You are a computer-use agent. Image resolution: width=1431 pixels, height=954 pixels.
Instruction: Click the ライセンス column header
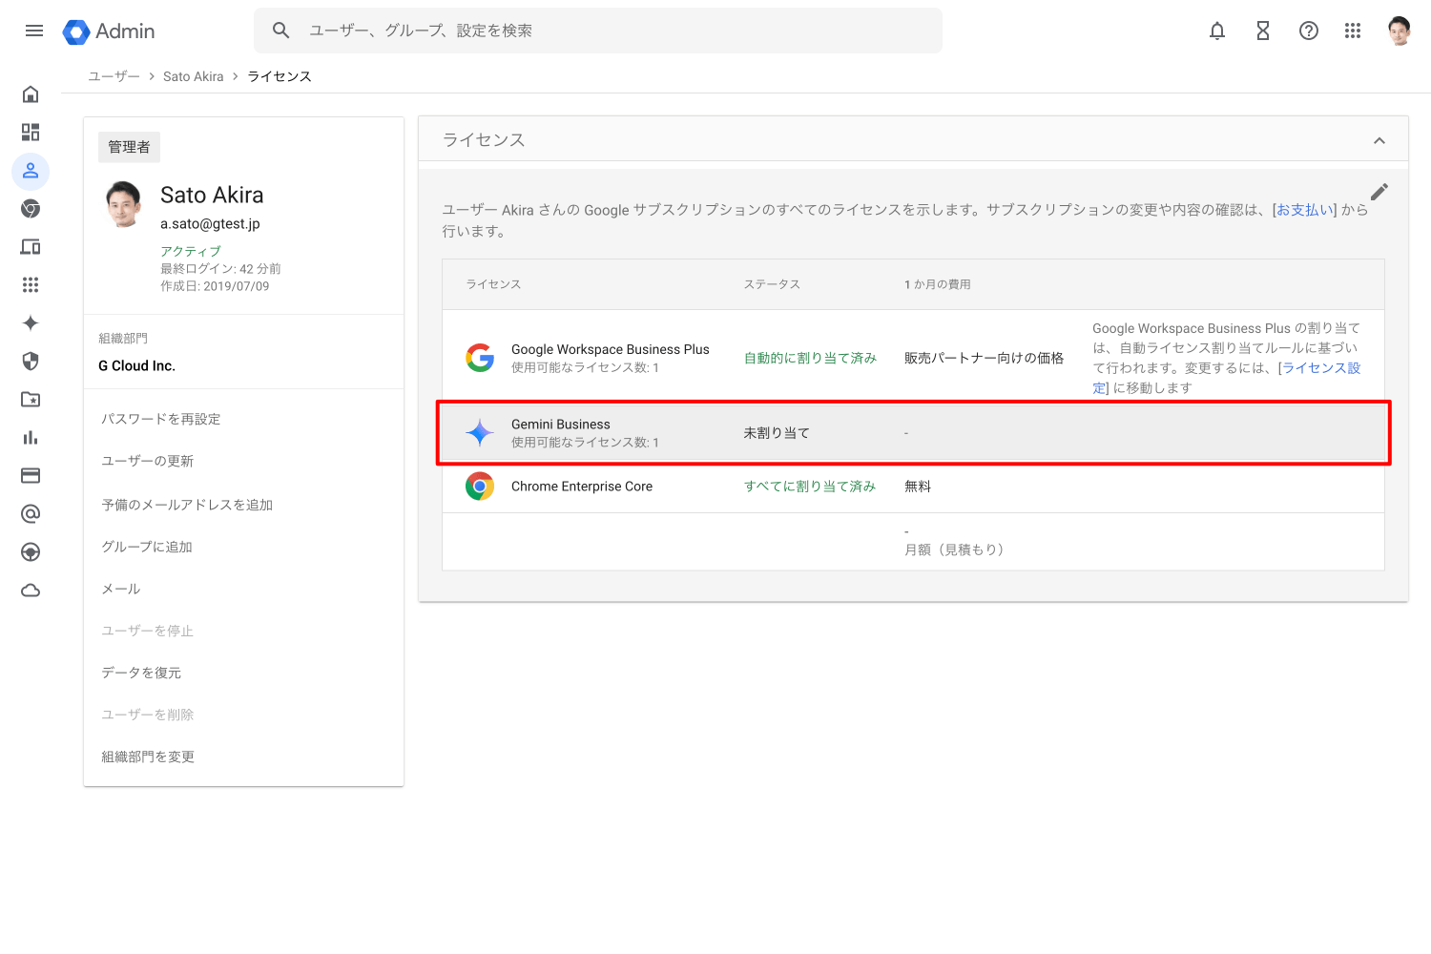(x=493, y=284)
